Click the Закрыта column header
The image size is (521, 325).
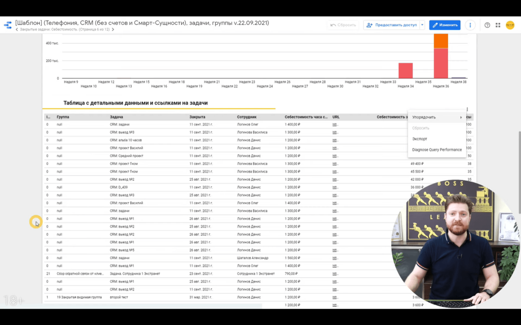[197, 117]
